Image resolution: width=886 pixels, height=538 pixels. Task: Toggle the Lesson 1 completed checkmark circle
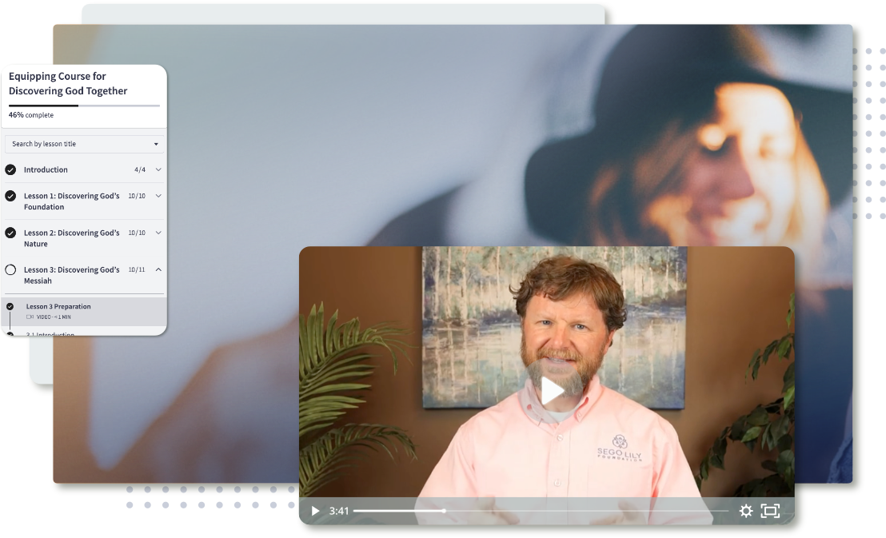(x=10, y=196)
